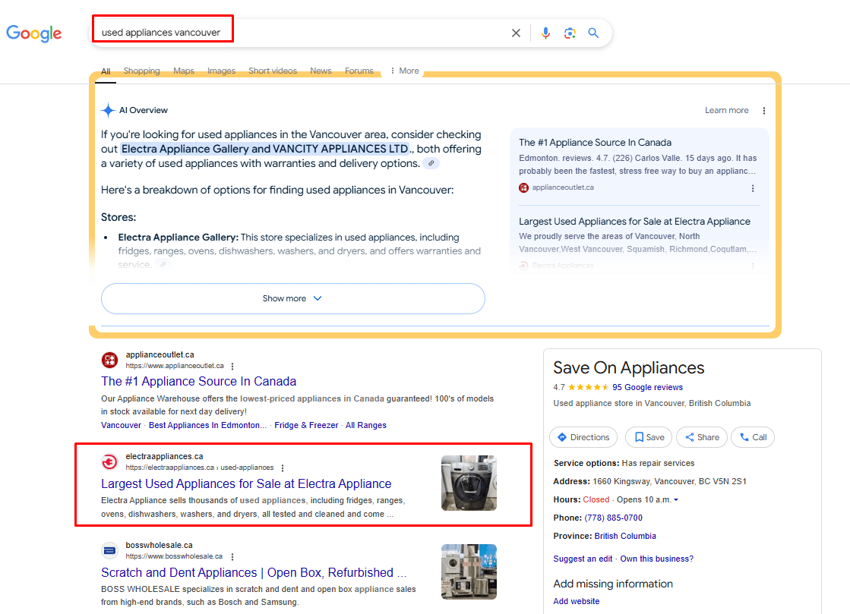Click the All Ranges sitelink

366,426
